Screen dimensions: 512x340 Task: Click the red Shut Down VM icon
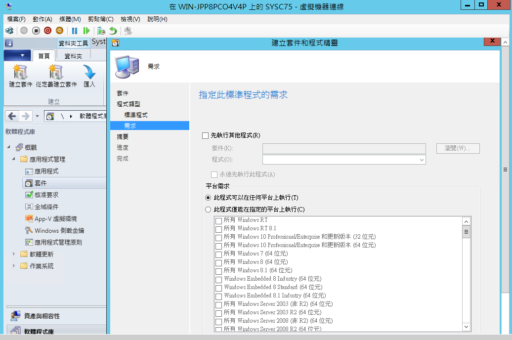coord(47,31)
